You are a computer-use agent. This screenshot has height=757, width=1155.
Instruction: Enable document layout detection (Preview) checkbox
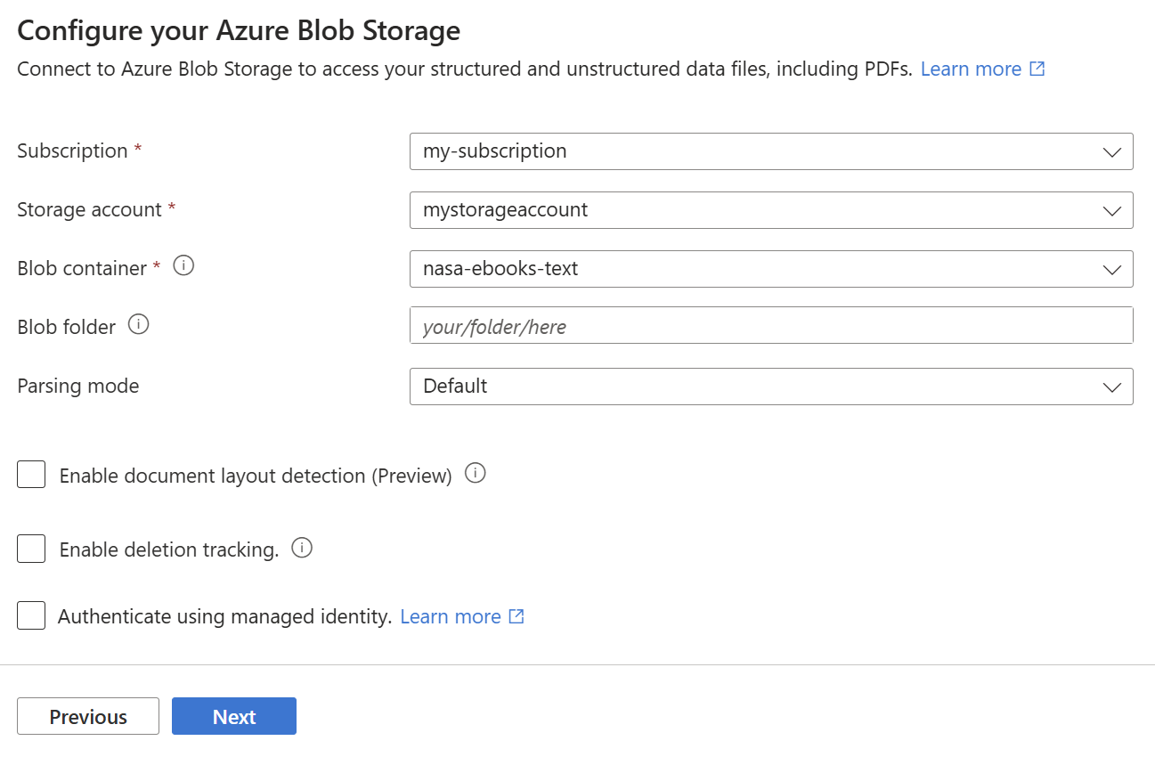[x=31, y=475]
